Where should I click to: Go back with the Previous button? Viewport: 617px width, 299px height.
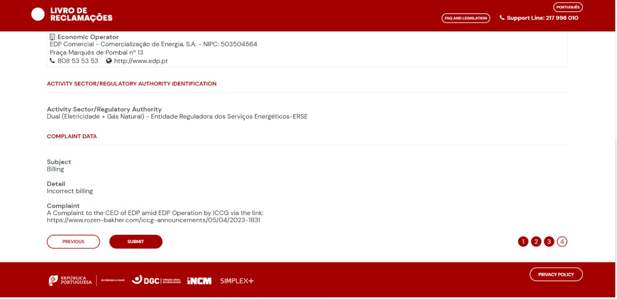[x=73, y=242]
